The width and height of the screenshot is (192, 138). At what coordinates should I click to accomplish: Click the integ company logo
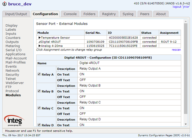14,120
